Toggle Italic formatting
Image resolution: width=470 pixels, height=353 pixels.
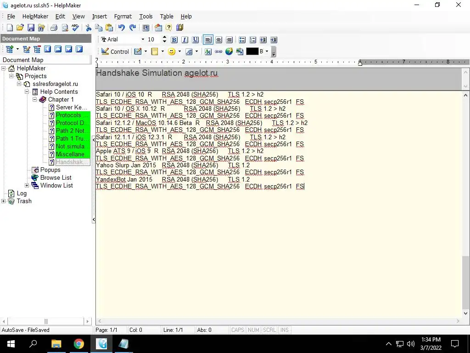(185, 40)
